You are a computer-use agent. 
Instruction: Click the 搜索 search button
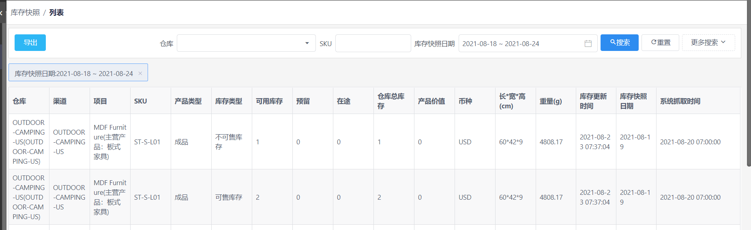[x=619, y=42]
